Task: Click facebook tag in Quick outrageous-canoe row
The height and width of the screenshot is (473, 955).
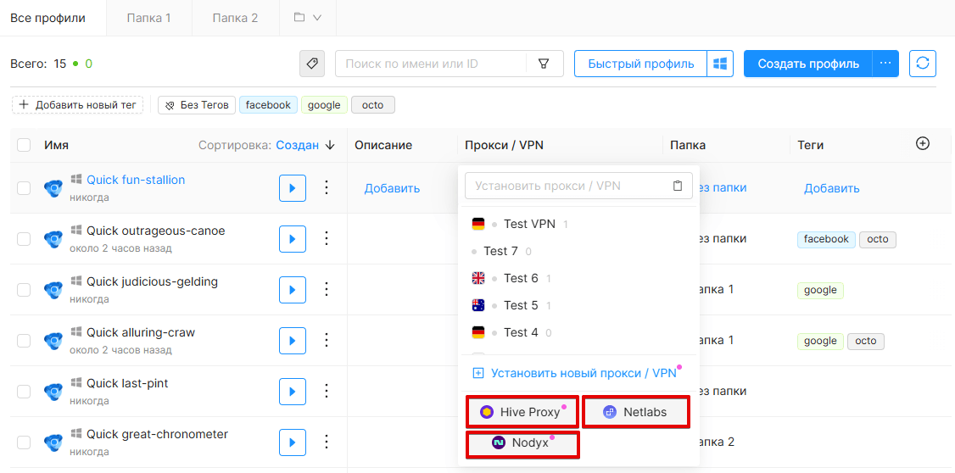Action: (x=826, y=239)
